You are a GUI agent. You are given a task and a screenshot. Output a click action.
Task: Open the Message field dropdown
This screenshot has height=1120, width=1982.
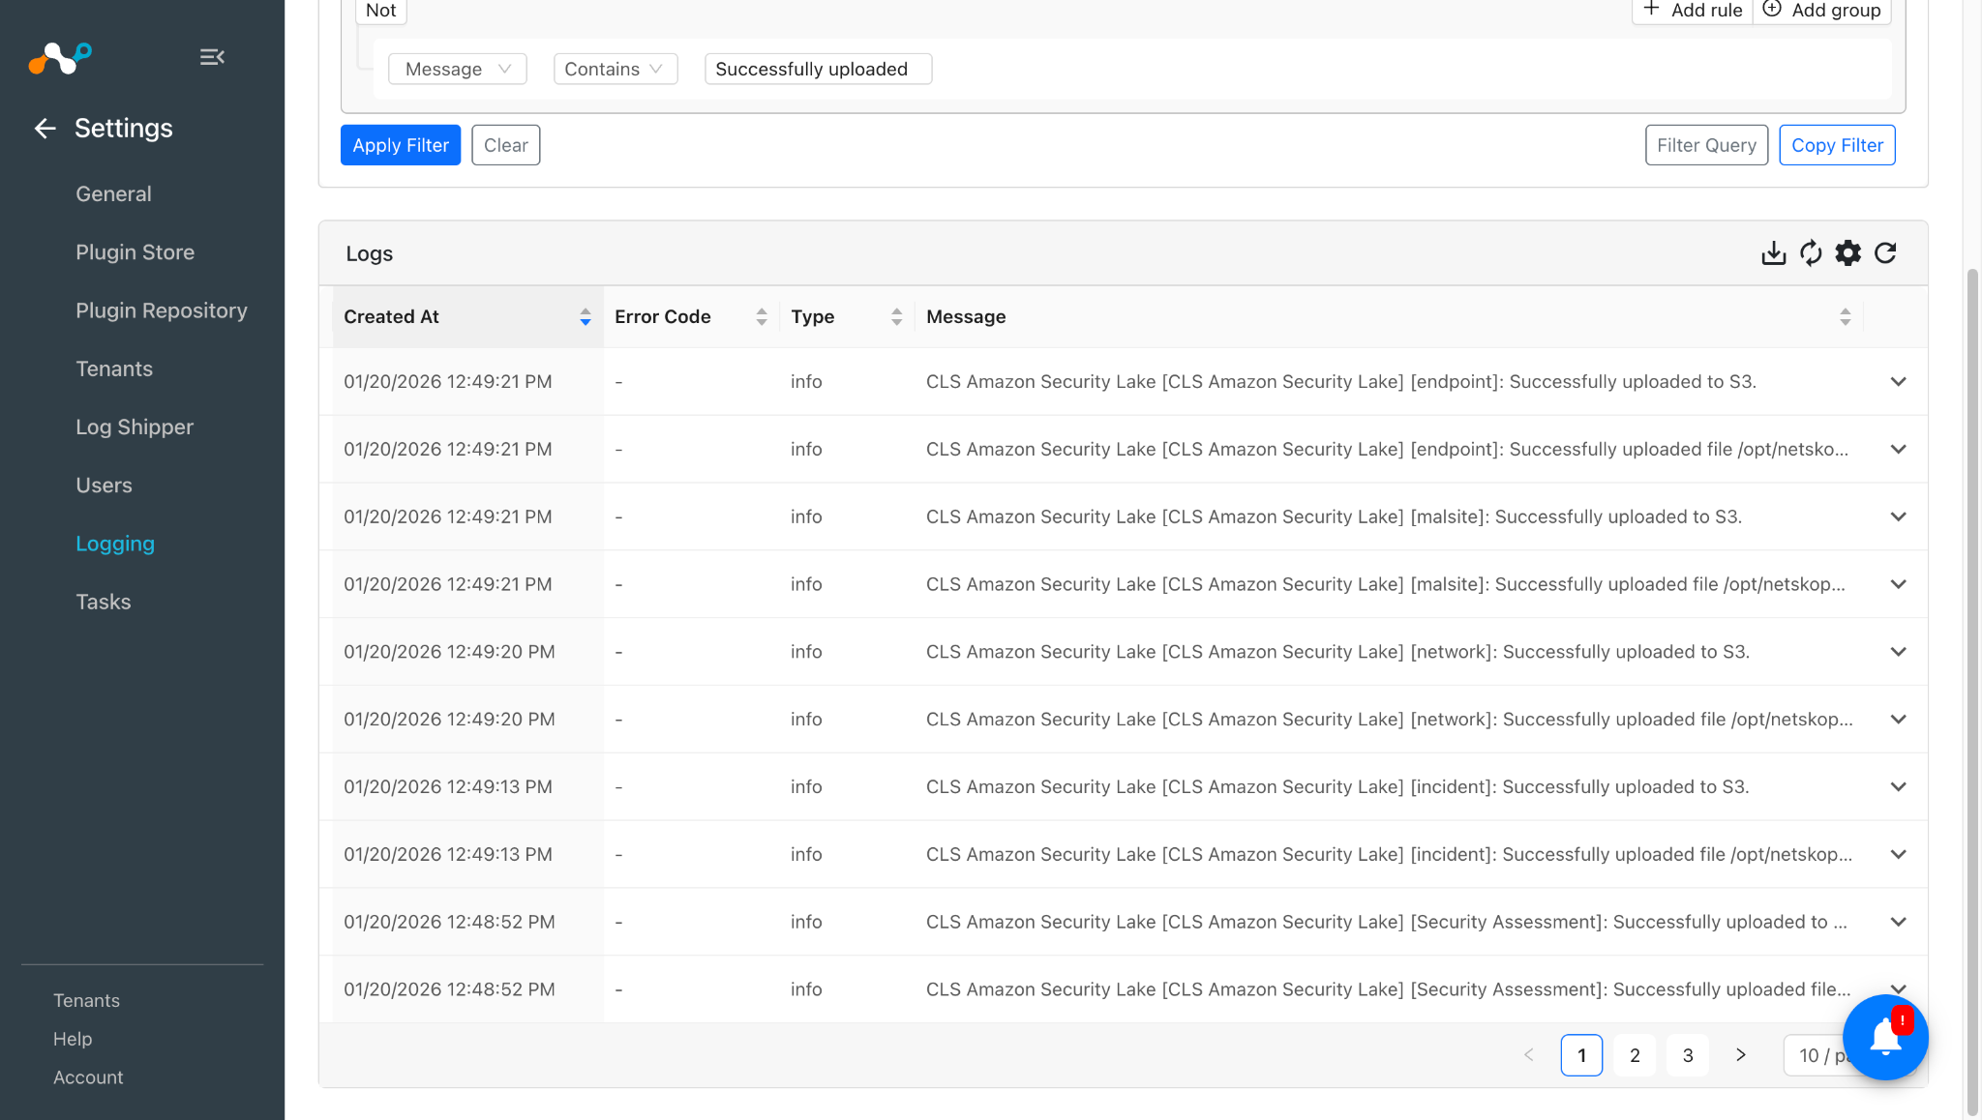coord(458,69)
